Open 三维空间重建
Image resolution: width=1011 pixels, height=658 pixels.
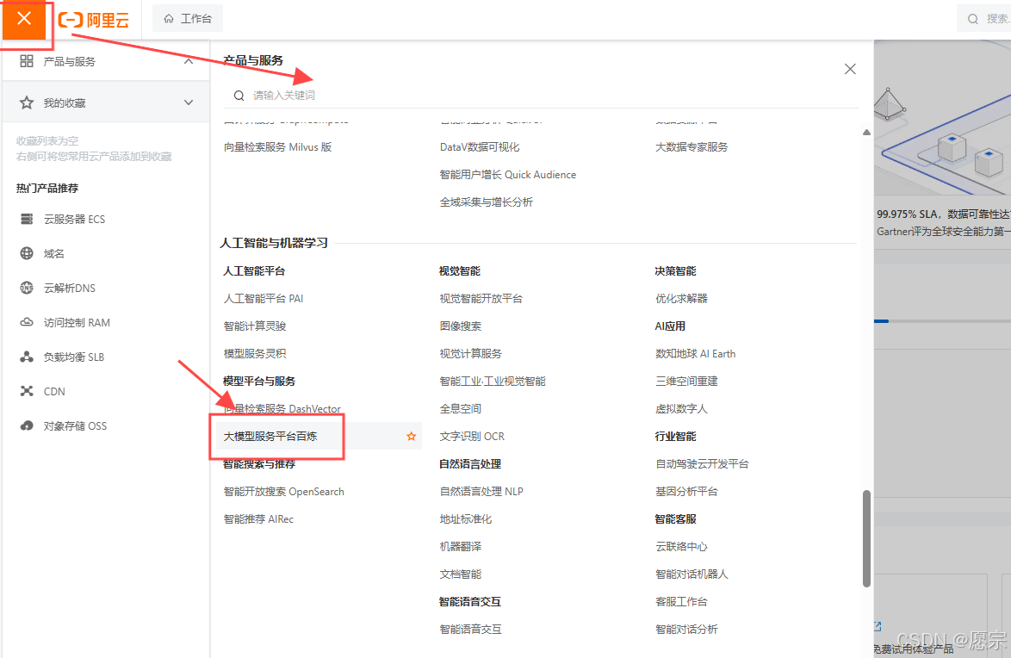pyautogui.click(x=686, y=382)
